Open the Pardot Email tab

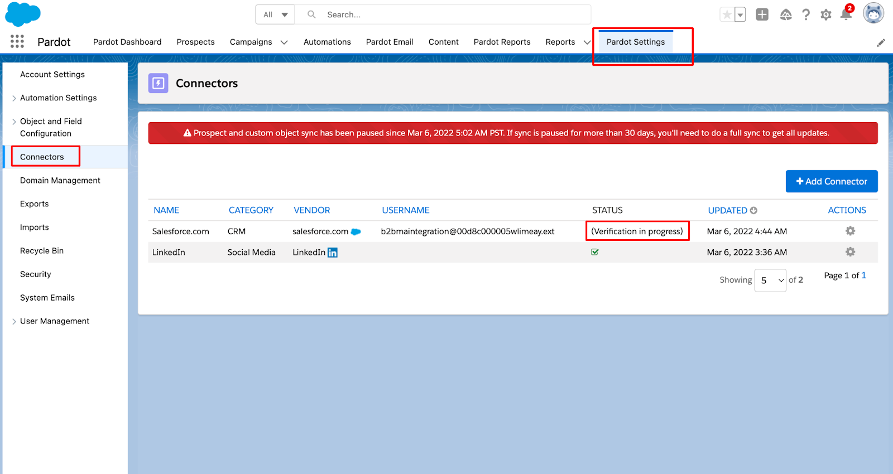click(x=390, y=42)
